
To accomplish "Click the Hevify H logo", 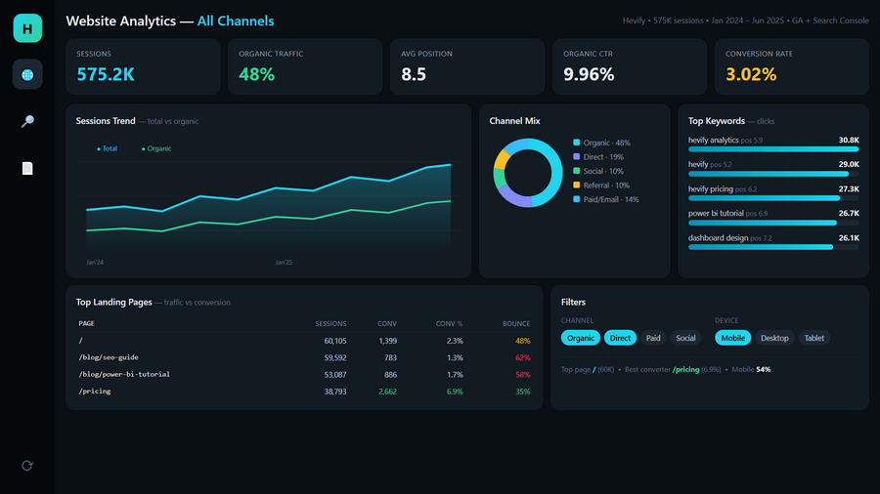I will pos(27,28).
